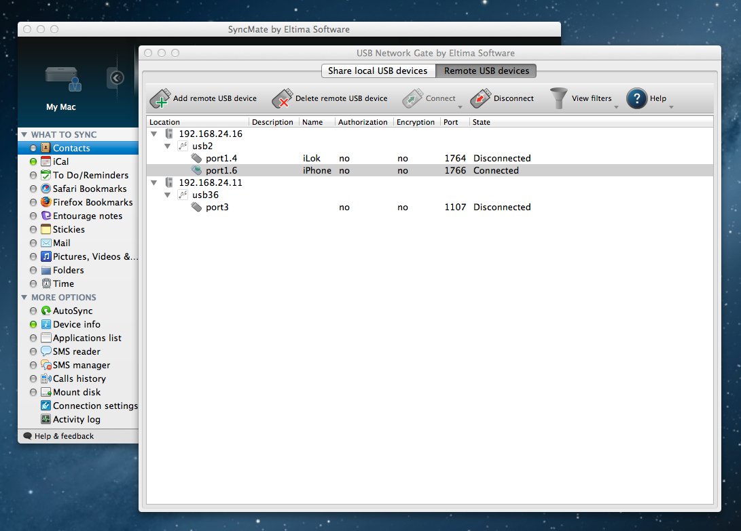Click the AutoSync green arrows icon
Screen dimensions: 741x531
pos(46,311)
